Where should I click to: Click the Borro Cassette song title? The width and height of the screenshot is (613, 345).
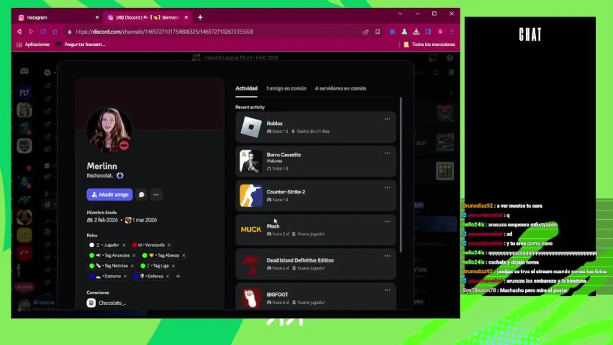pos(283,155)
